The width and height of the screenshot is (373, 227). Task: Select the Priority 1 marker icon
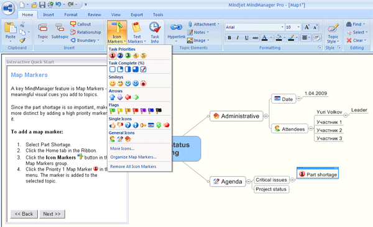pyautogui.click(x=113, y=56)
